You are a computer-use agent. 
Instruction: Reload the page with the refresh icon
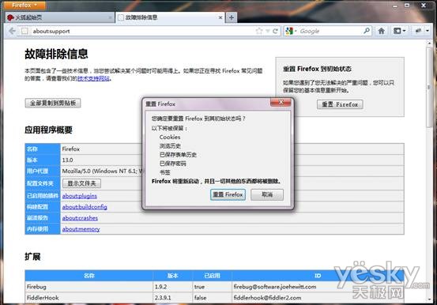(275, 31)
